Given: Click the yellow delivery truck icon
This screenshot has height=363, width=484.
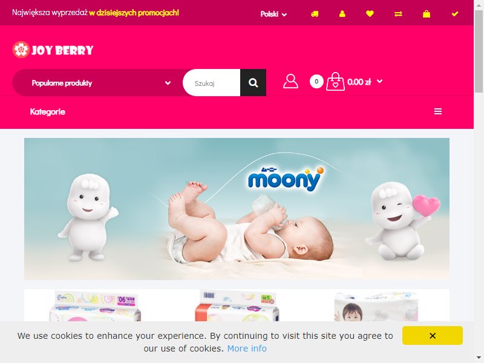Looking at the screenshot, I should tap(315, 14).
